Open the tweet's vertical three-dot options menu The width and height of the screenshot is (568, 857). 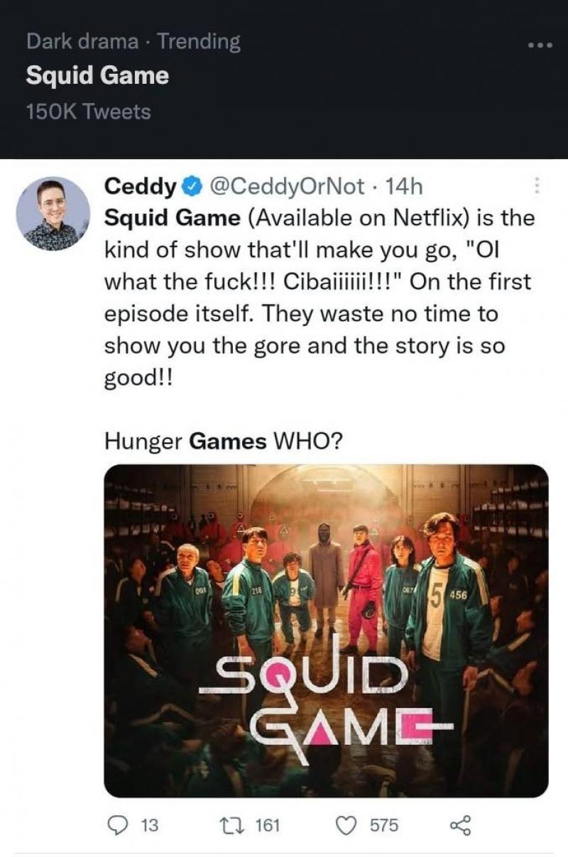coord(537,187)
